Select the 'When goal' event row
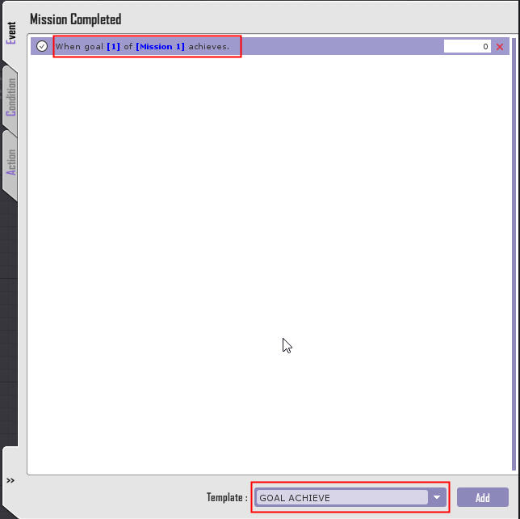Image resolution: width=520 pixels, height=519 pixels. [x=270, y=46]
